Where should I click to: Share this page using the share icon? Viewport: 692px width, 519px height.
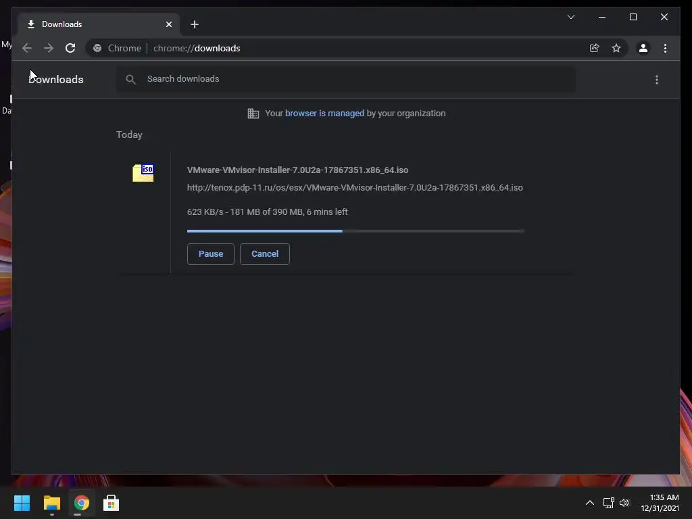click(x=595, y=48)
